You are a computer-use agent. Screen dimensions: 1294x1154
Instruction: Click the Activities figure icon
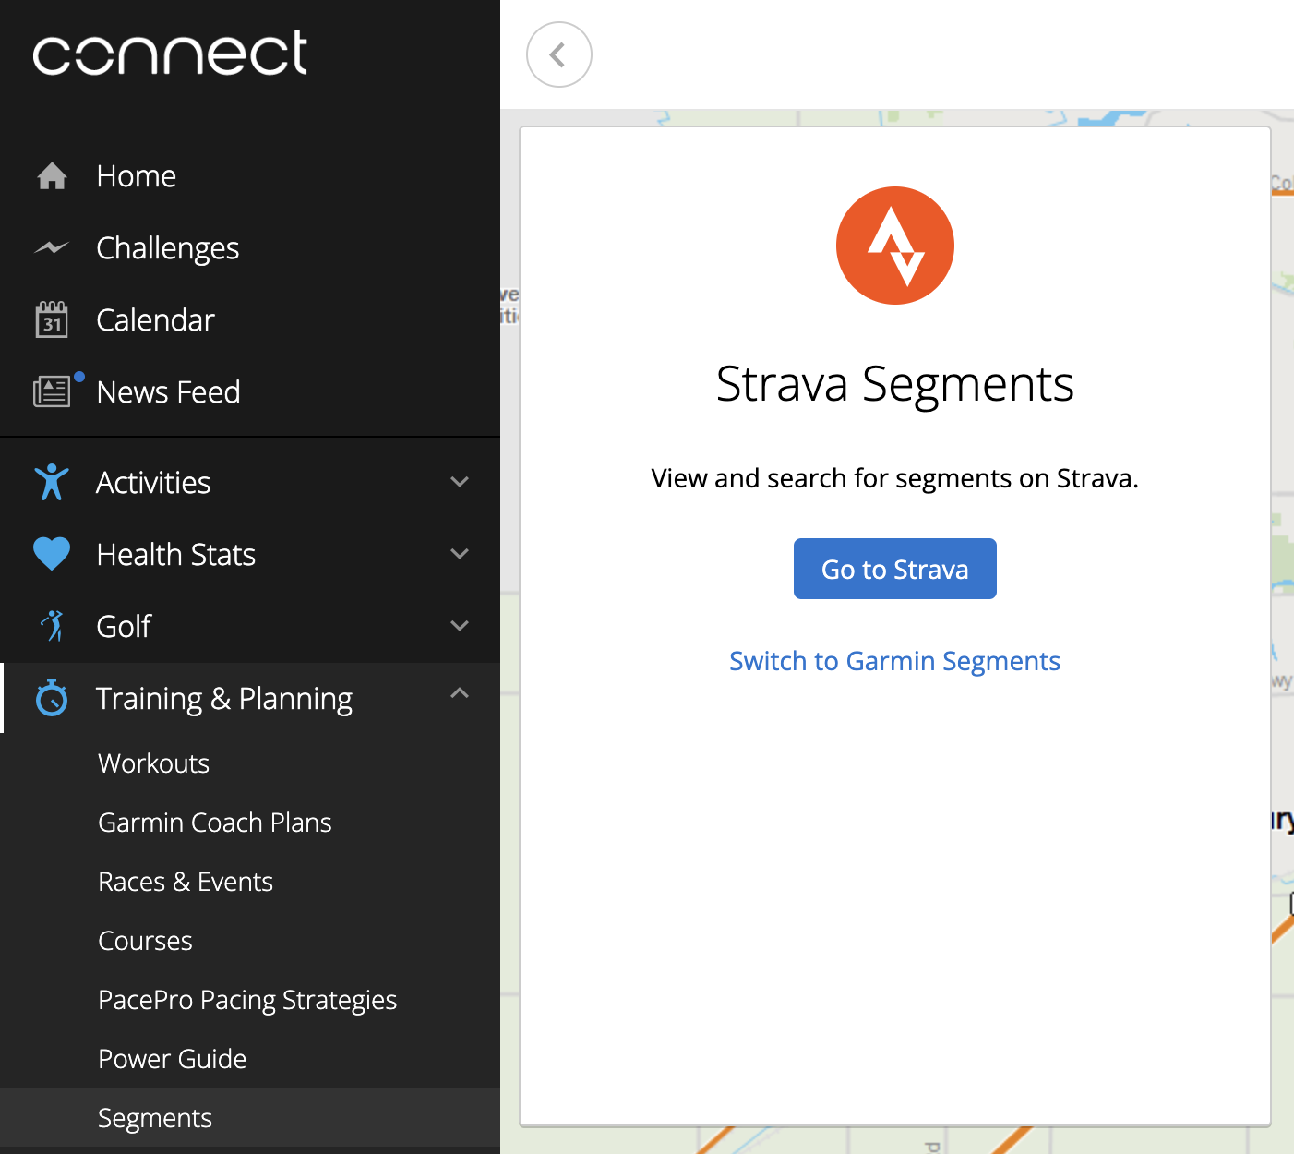52,482
